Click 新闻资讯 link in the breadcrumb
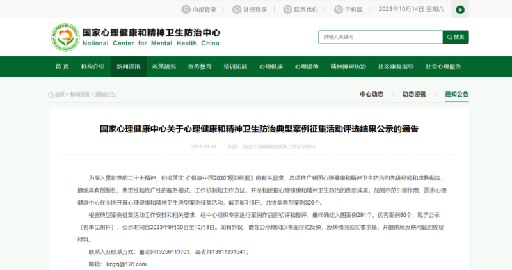The width and height of the screenshot is (512, 270). [80, 95]
